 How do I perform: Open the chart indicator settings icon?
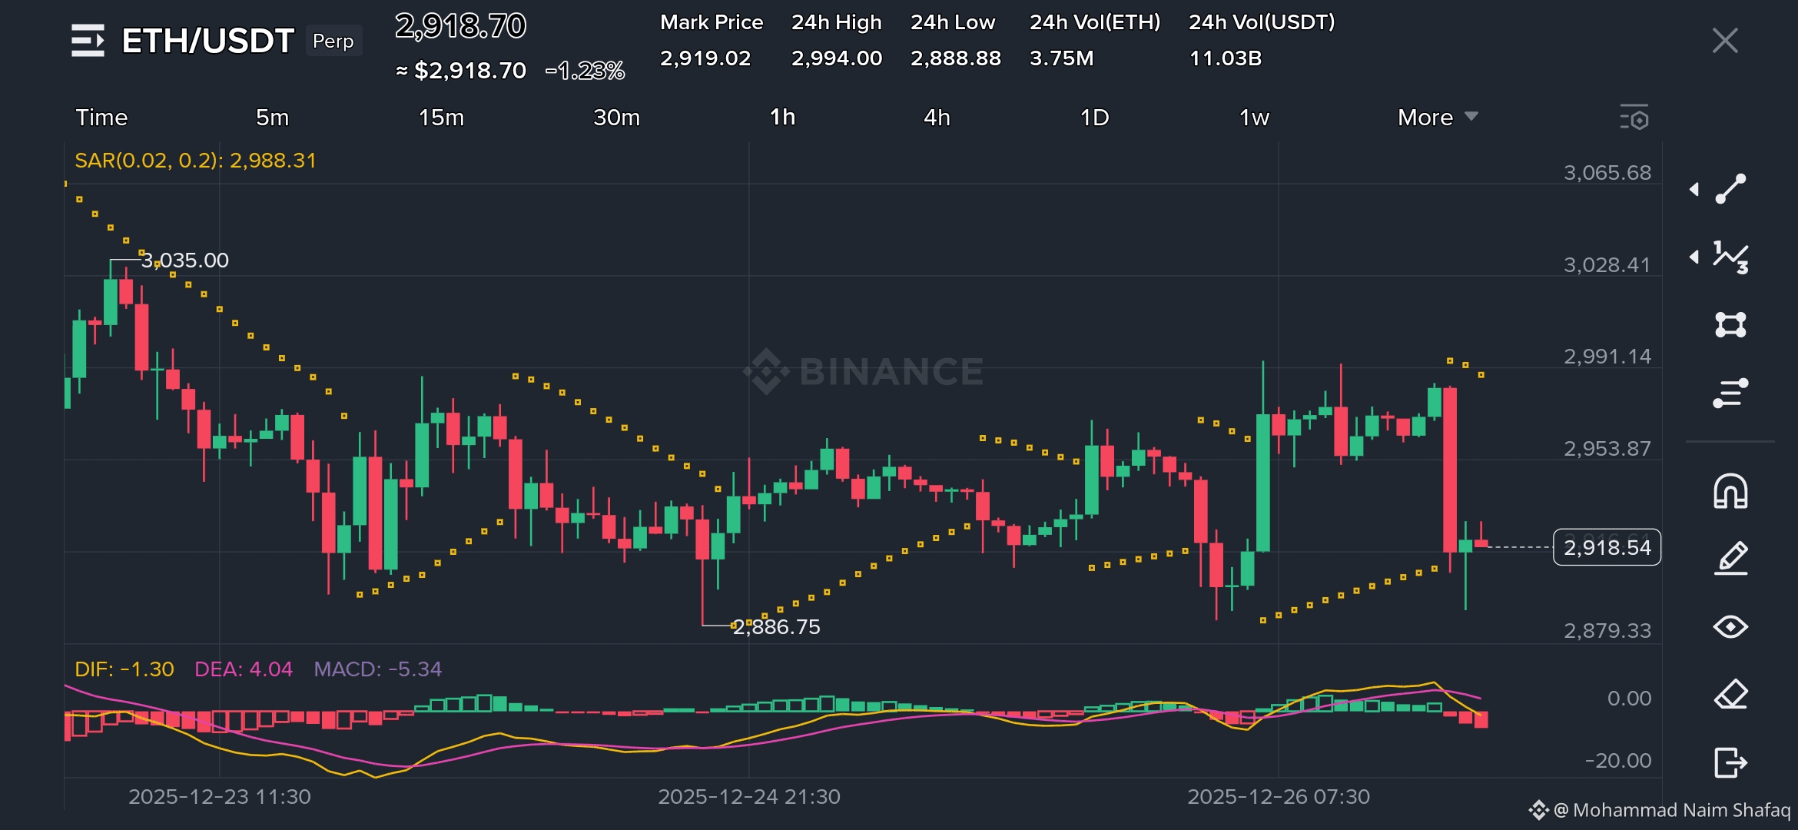click(1634, 118)
